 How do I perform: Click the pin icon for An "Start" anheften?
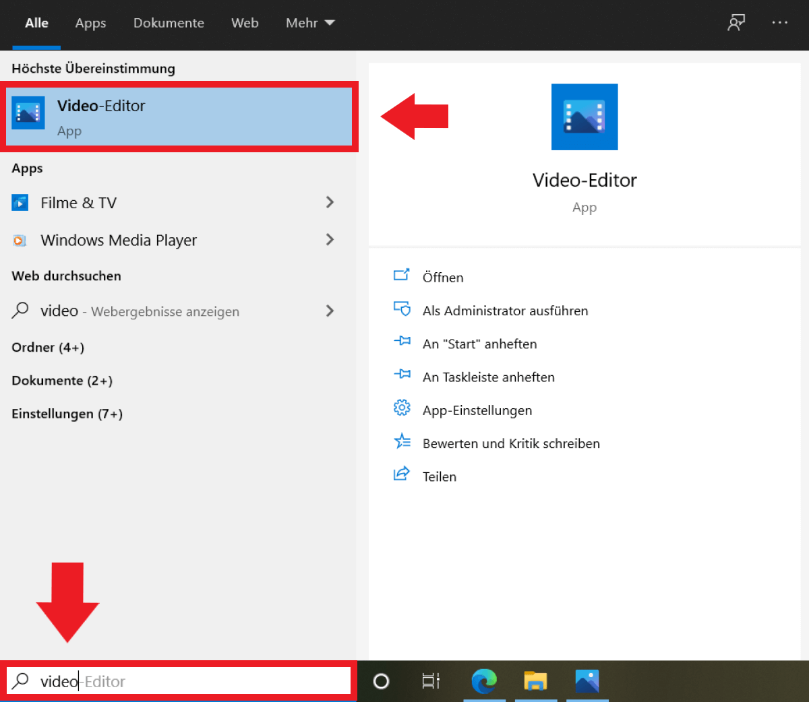pos(402,342)
